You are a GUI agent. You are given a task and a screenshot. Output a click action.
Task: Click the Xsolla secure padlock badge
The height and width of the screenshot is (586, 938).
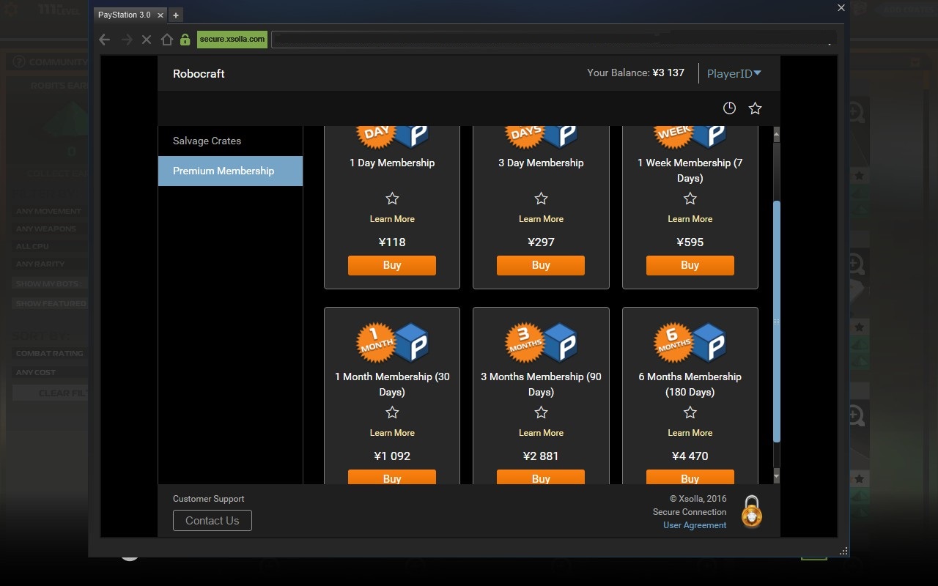click(x=752, y=511)
